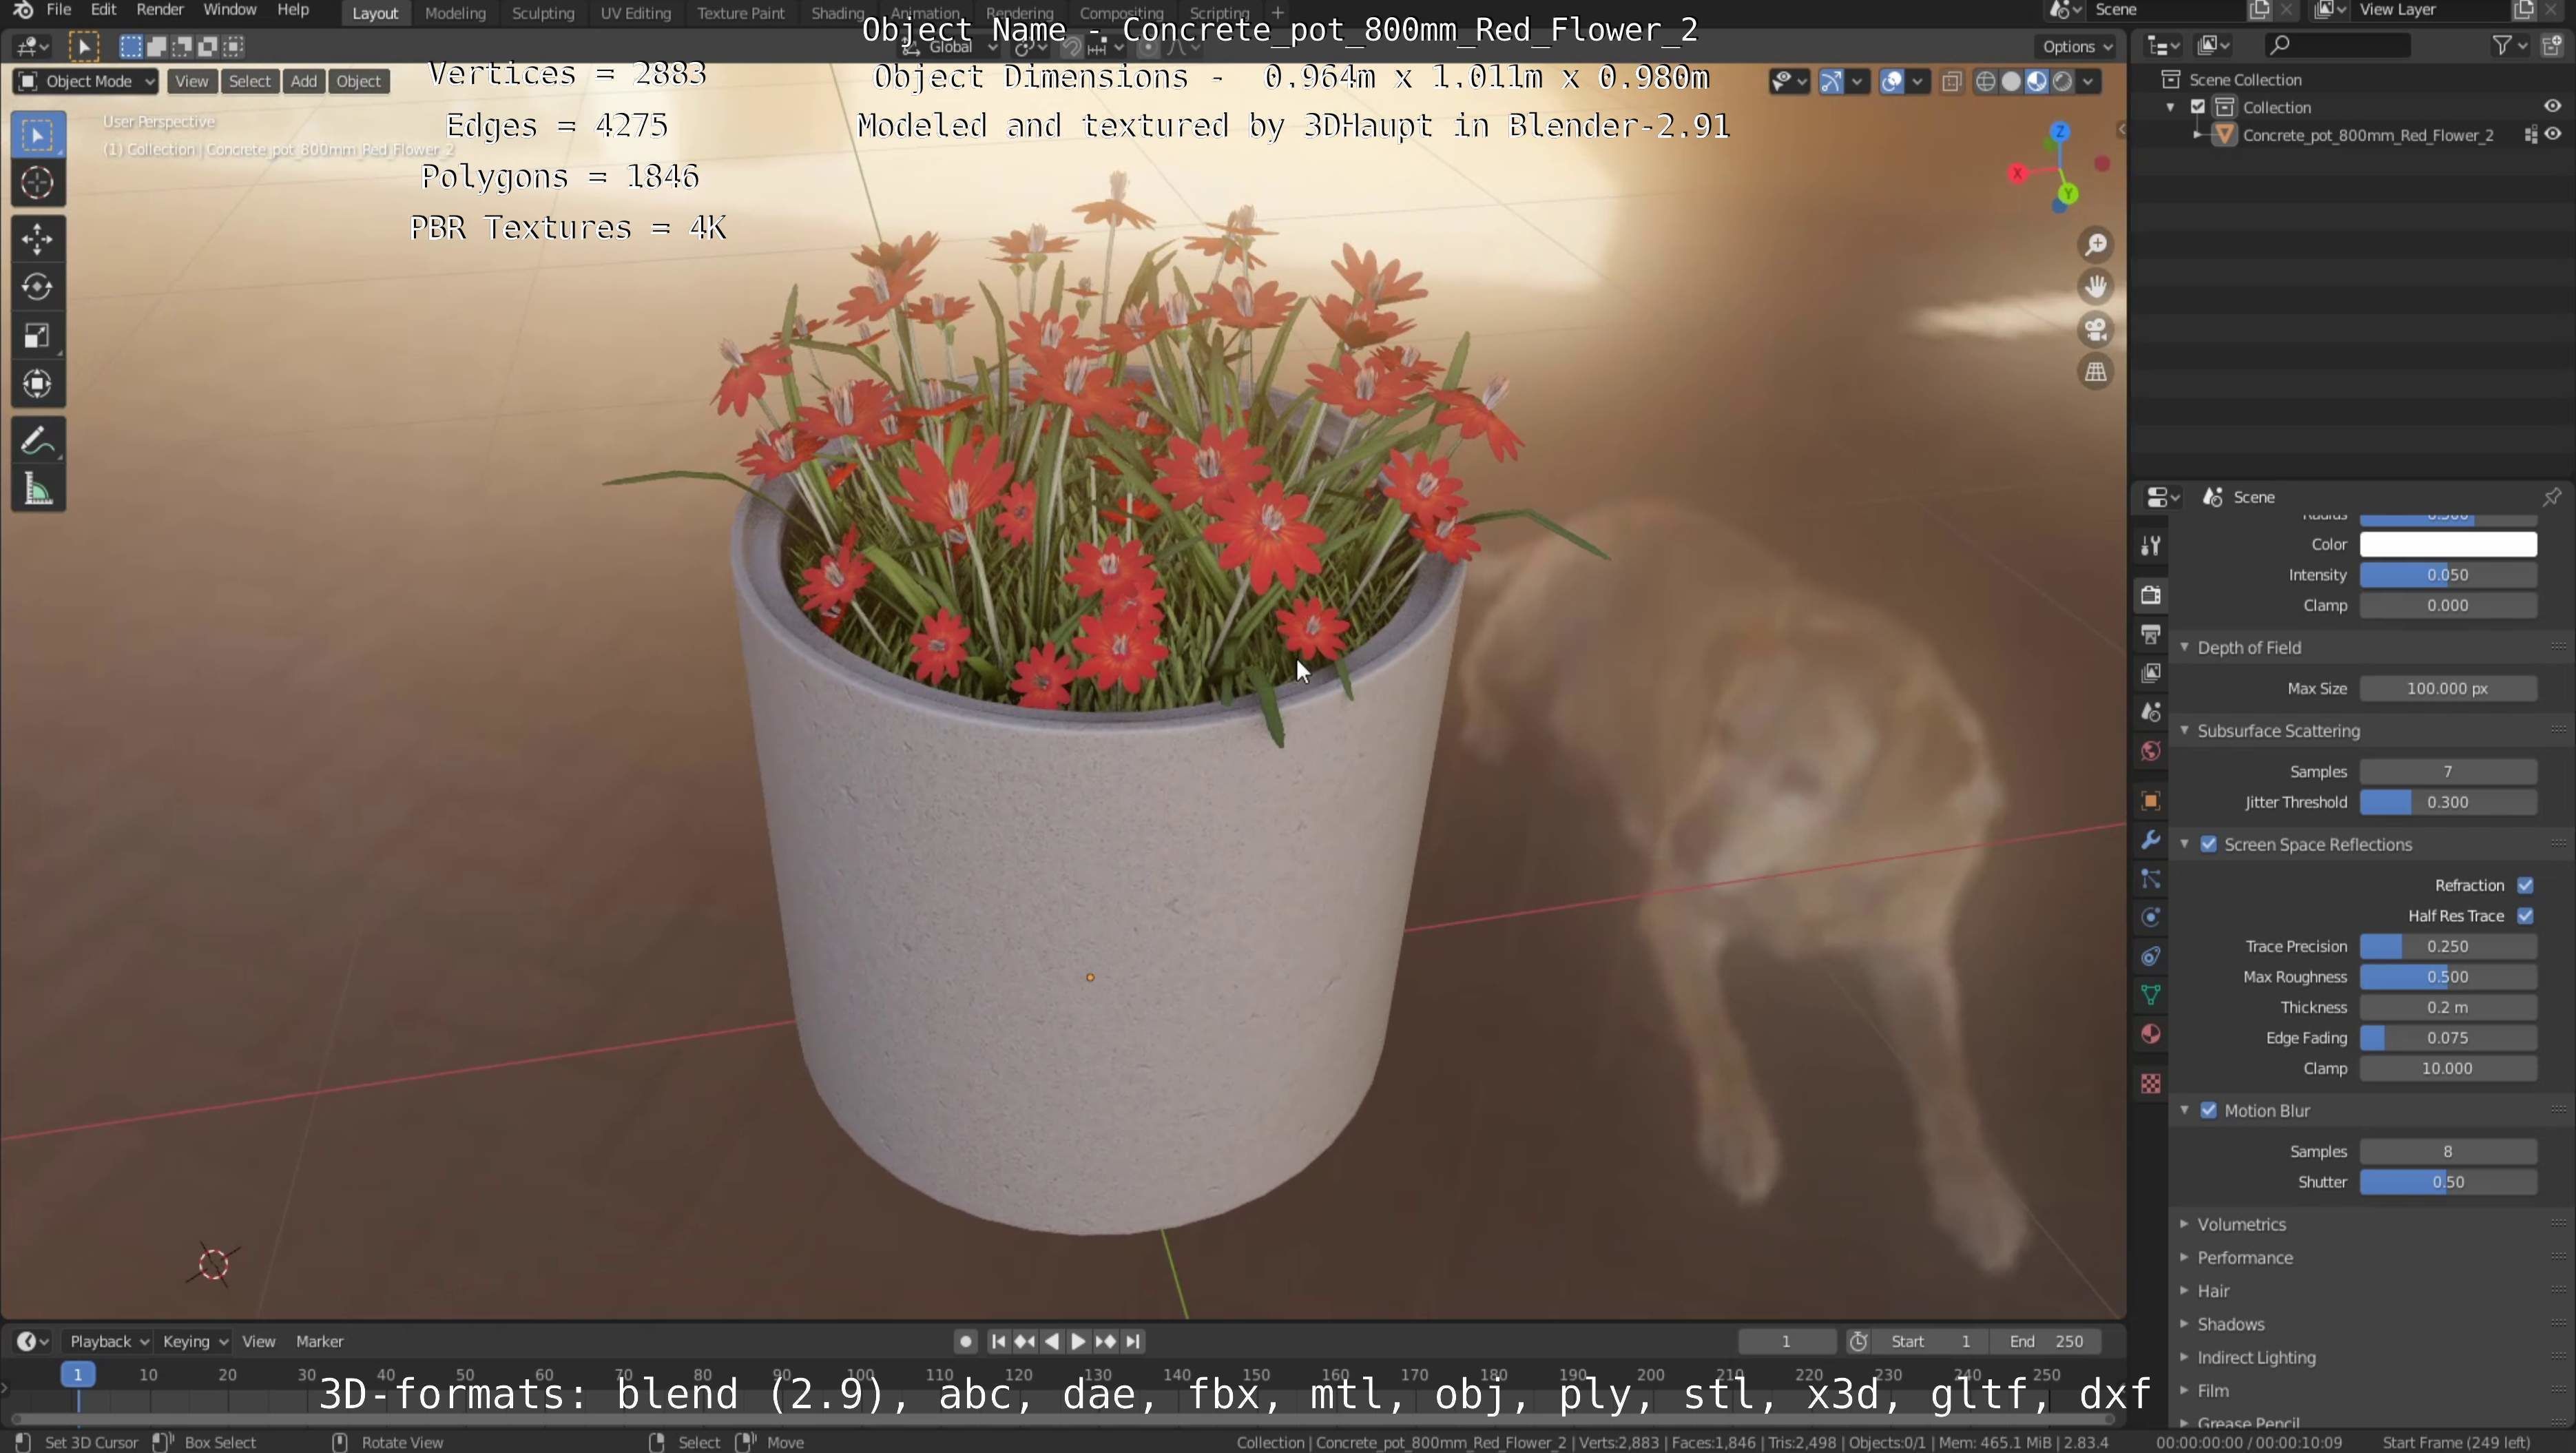
Task: Hide Concrete_pot_800mm_Red_Flower_2 via eye icon
Action: coord(2552,135)
